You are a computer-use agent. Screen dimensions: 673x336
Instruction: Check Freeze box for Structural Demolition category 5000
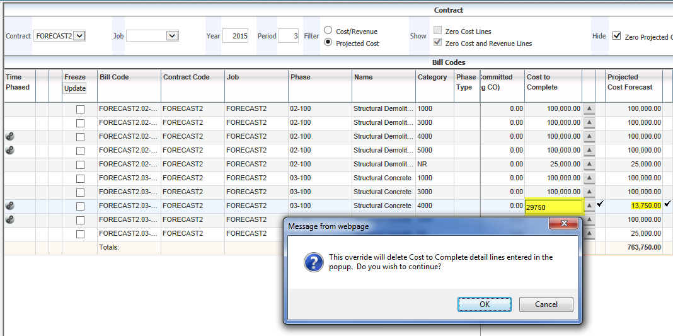80,151
